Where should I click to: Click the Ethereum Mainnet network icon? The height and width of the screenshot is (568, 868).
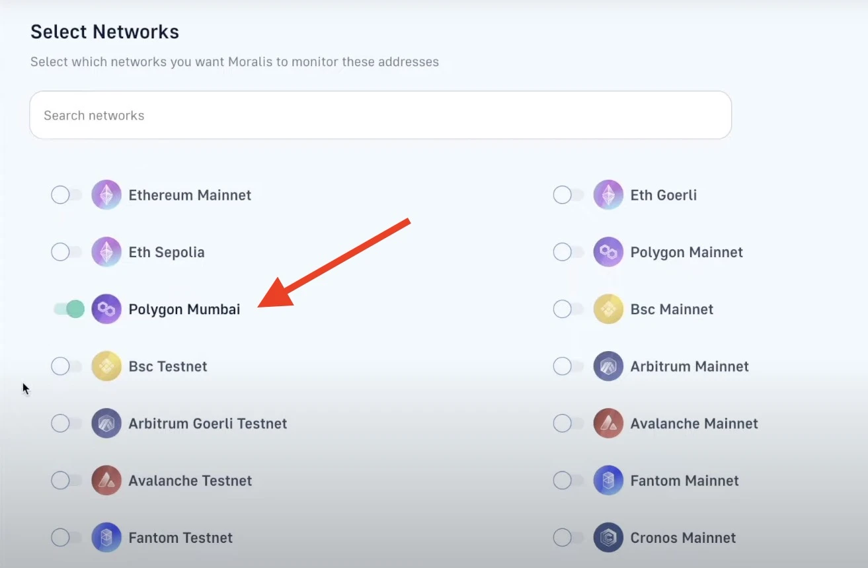(x=106, y=195)
